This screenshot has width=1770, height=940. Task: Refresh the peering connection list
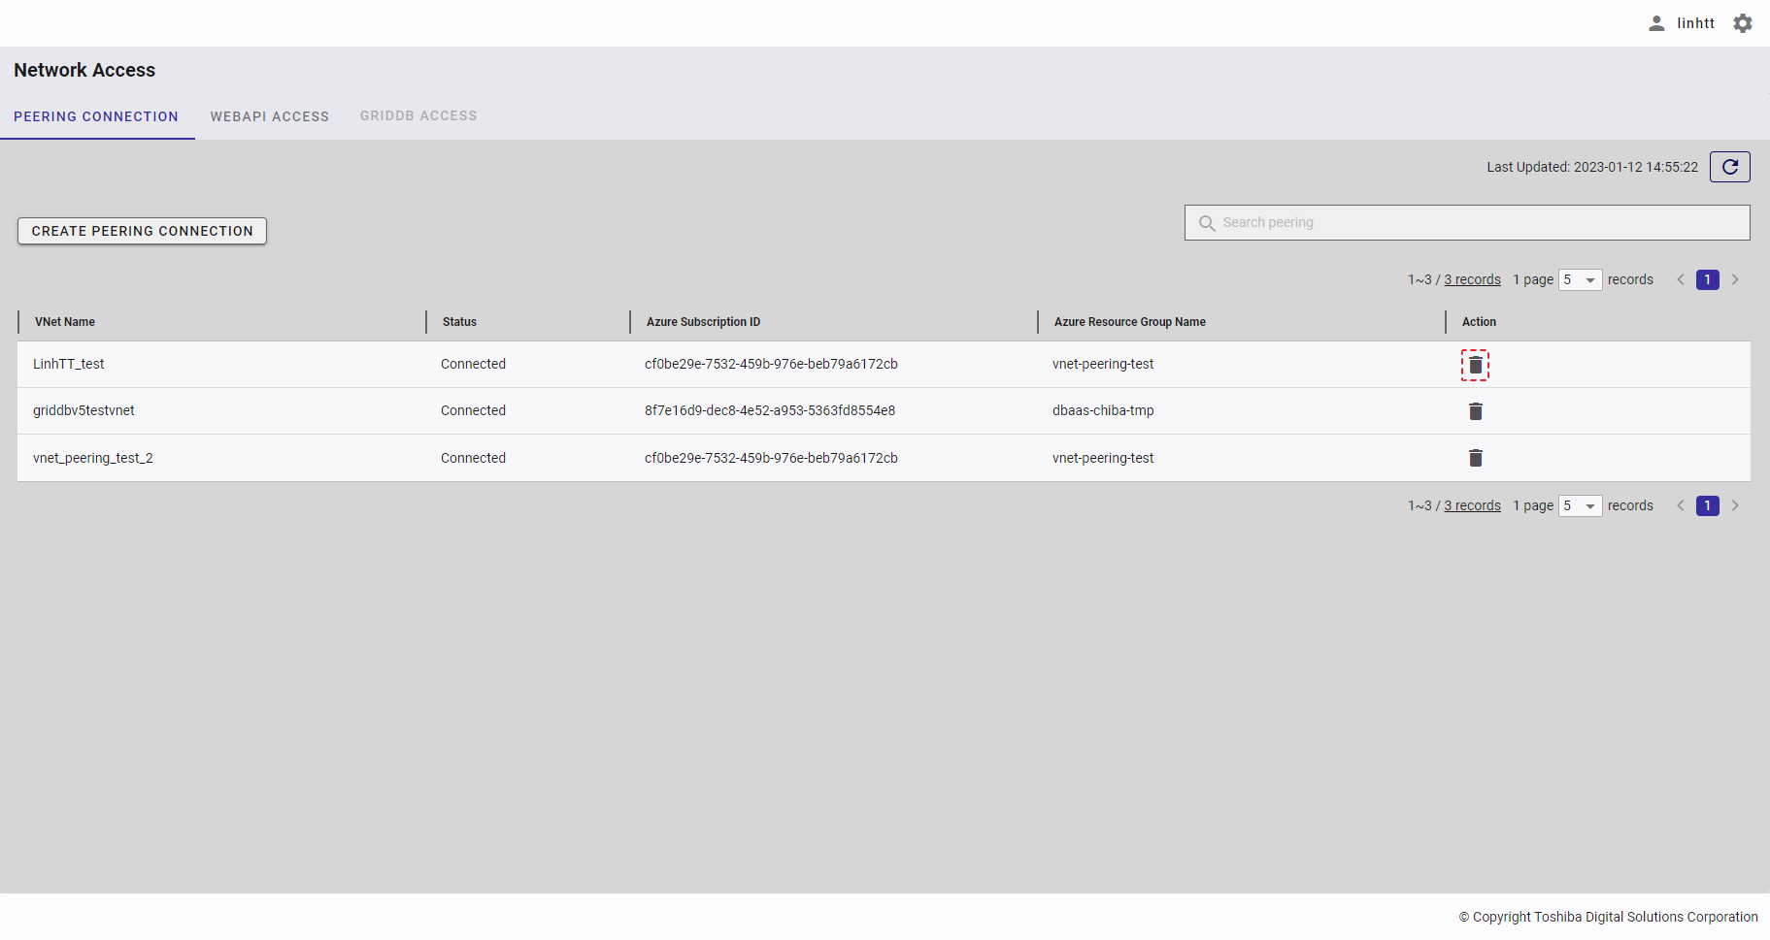(x=1729, y=167)
